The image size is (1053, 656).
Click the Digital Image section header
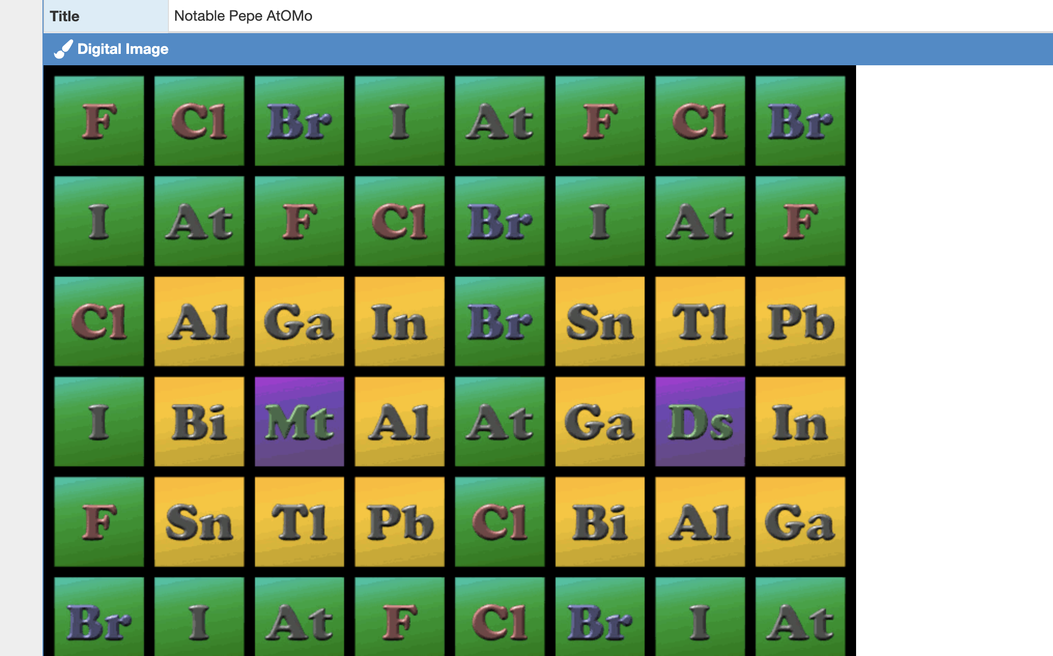123,49
